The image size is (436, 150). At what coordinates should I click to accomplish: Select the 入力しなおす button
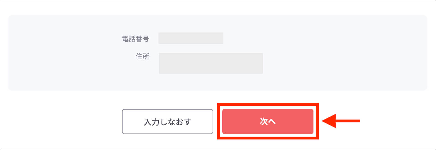coord(168,122)
